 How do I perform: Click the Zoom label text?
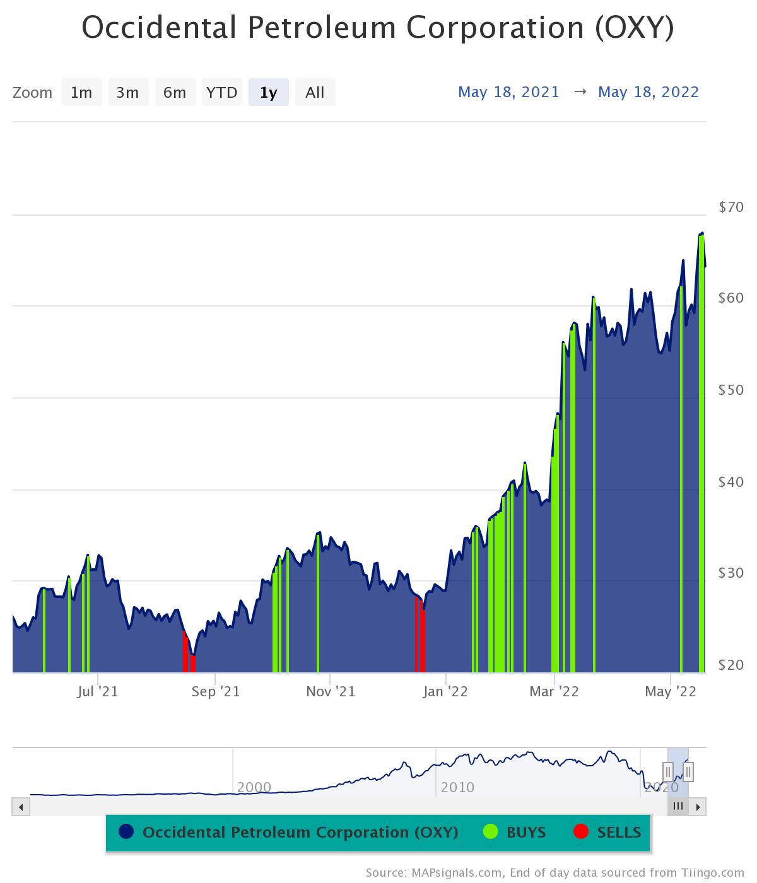click(x=33, y=93)
